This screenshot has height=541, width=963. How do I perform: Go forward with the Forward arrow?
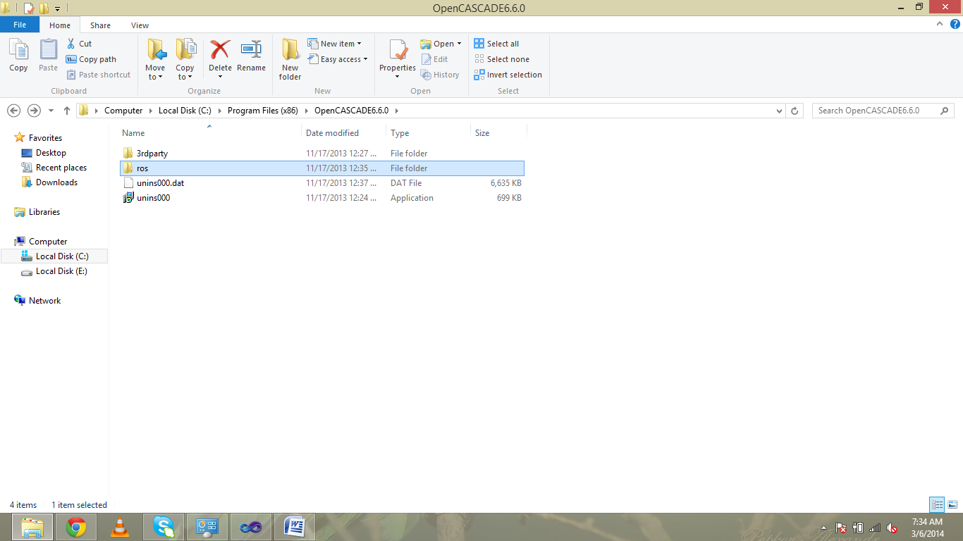34,111
